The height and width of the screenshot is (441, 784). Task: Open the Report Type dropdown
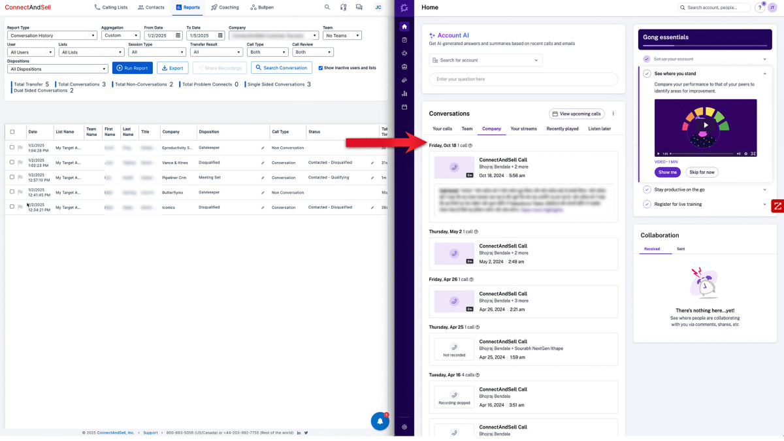point(52,35)
